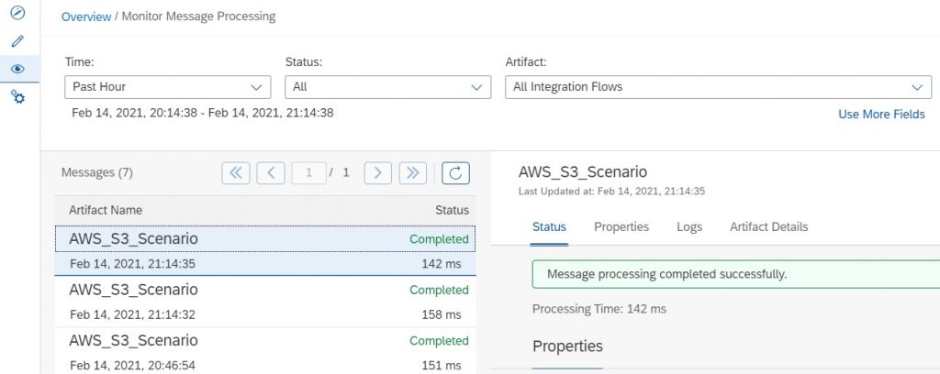940x374 pixels.
Task: Go to first page of messages
Action: 236,173
